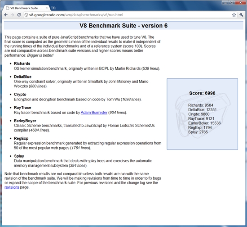The height and width of the screenshot is (227, 247).
Task: Click the Splay: 2765 result line
Action: [x=198, y=132]
